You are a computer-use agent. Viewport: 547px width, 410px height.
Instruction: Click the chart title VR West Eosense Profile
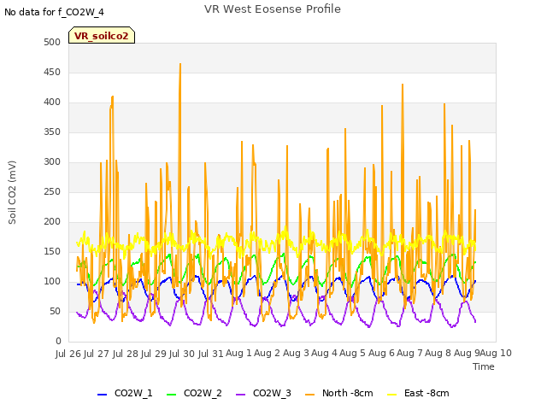pos(273,9)
